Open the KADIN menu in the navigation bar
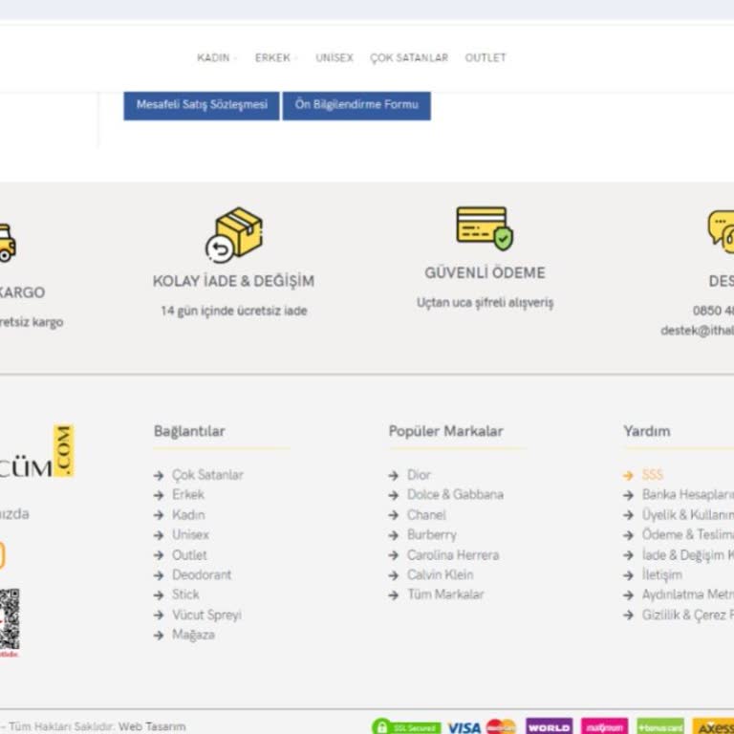734x734 pixels. coord(213,57)
